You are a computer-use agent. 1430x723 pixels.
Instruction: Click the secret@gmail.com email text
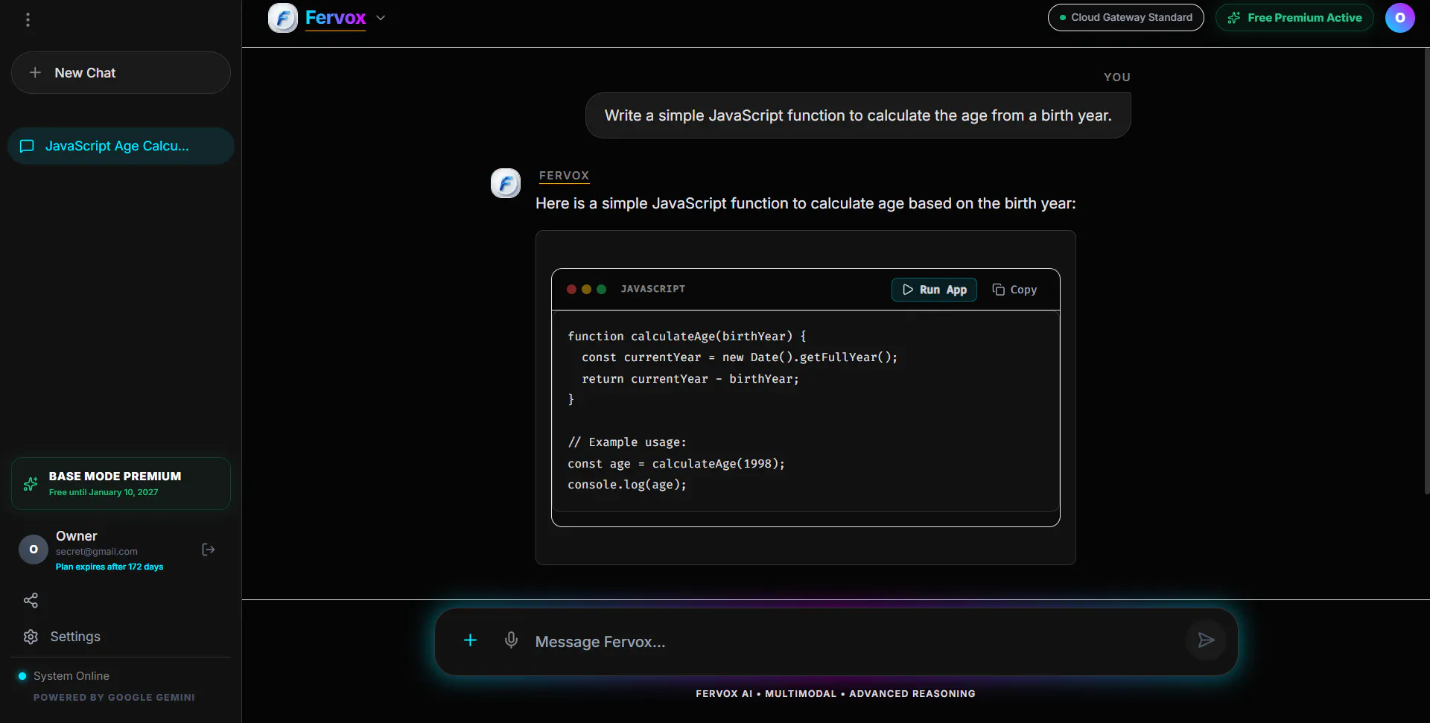point(97,552)
